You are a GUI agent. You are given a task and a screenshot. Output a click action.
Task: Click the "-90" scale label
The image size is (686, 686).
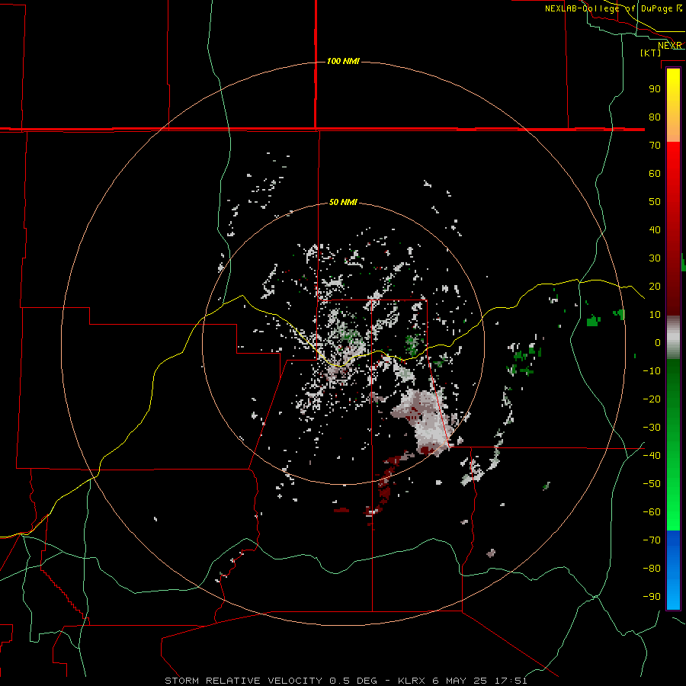652,597
